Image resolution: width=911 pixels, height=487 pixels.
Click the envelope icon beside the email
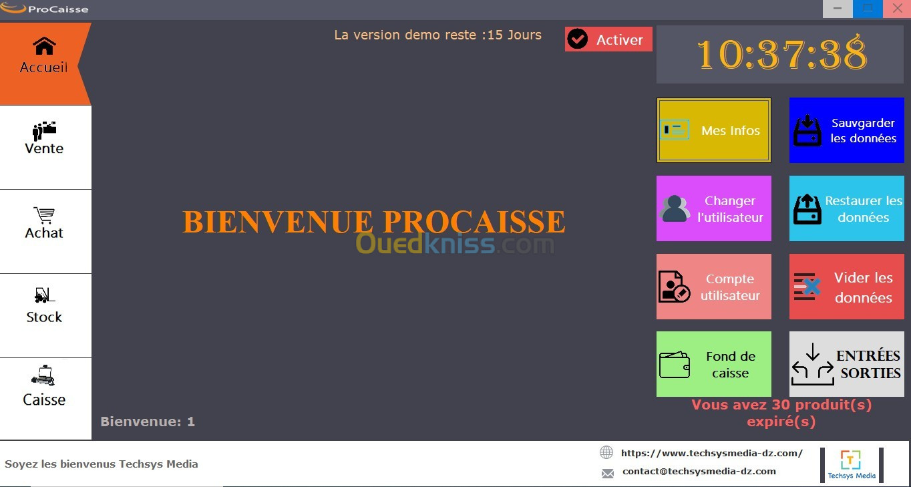tap(607, 473)
